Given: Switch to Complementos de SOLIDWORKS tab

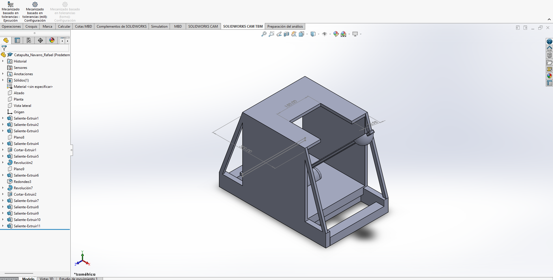Looking at the screenshot, I should [121, 26].
